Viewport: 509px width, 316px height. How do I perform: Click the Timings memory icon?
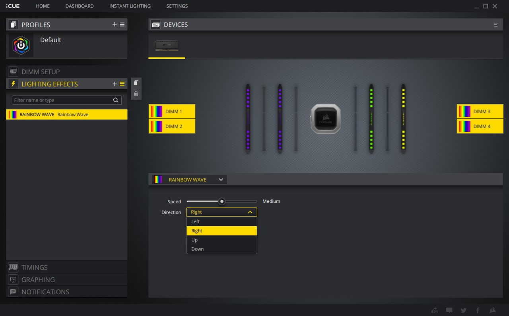pyautogui.click(x=13, y=267)
